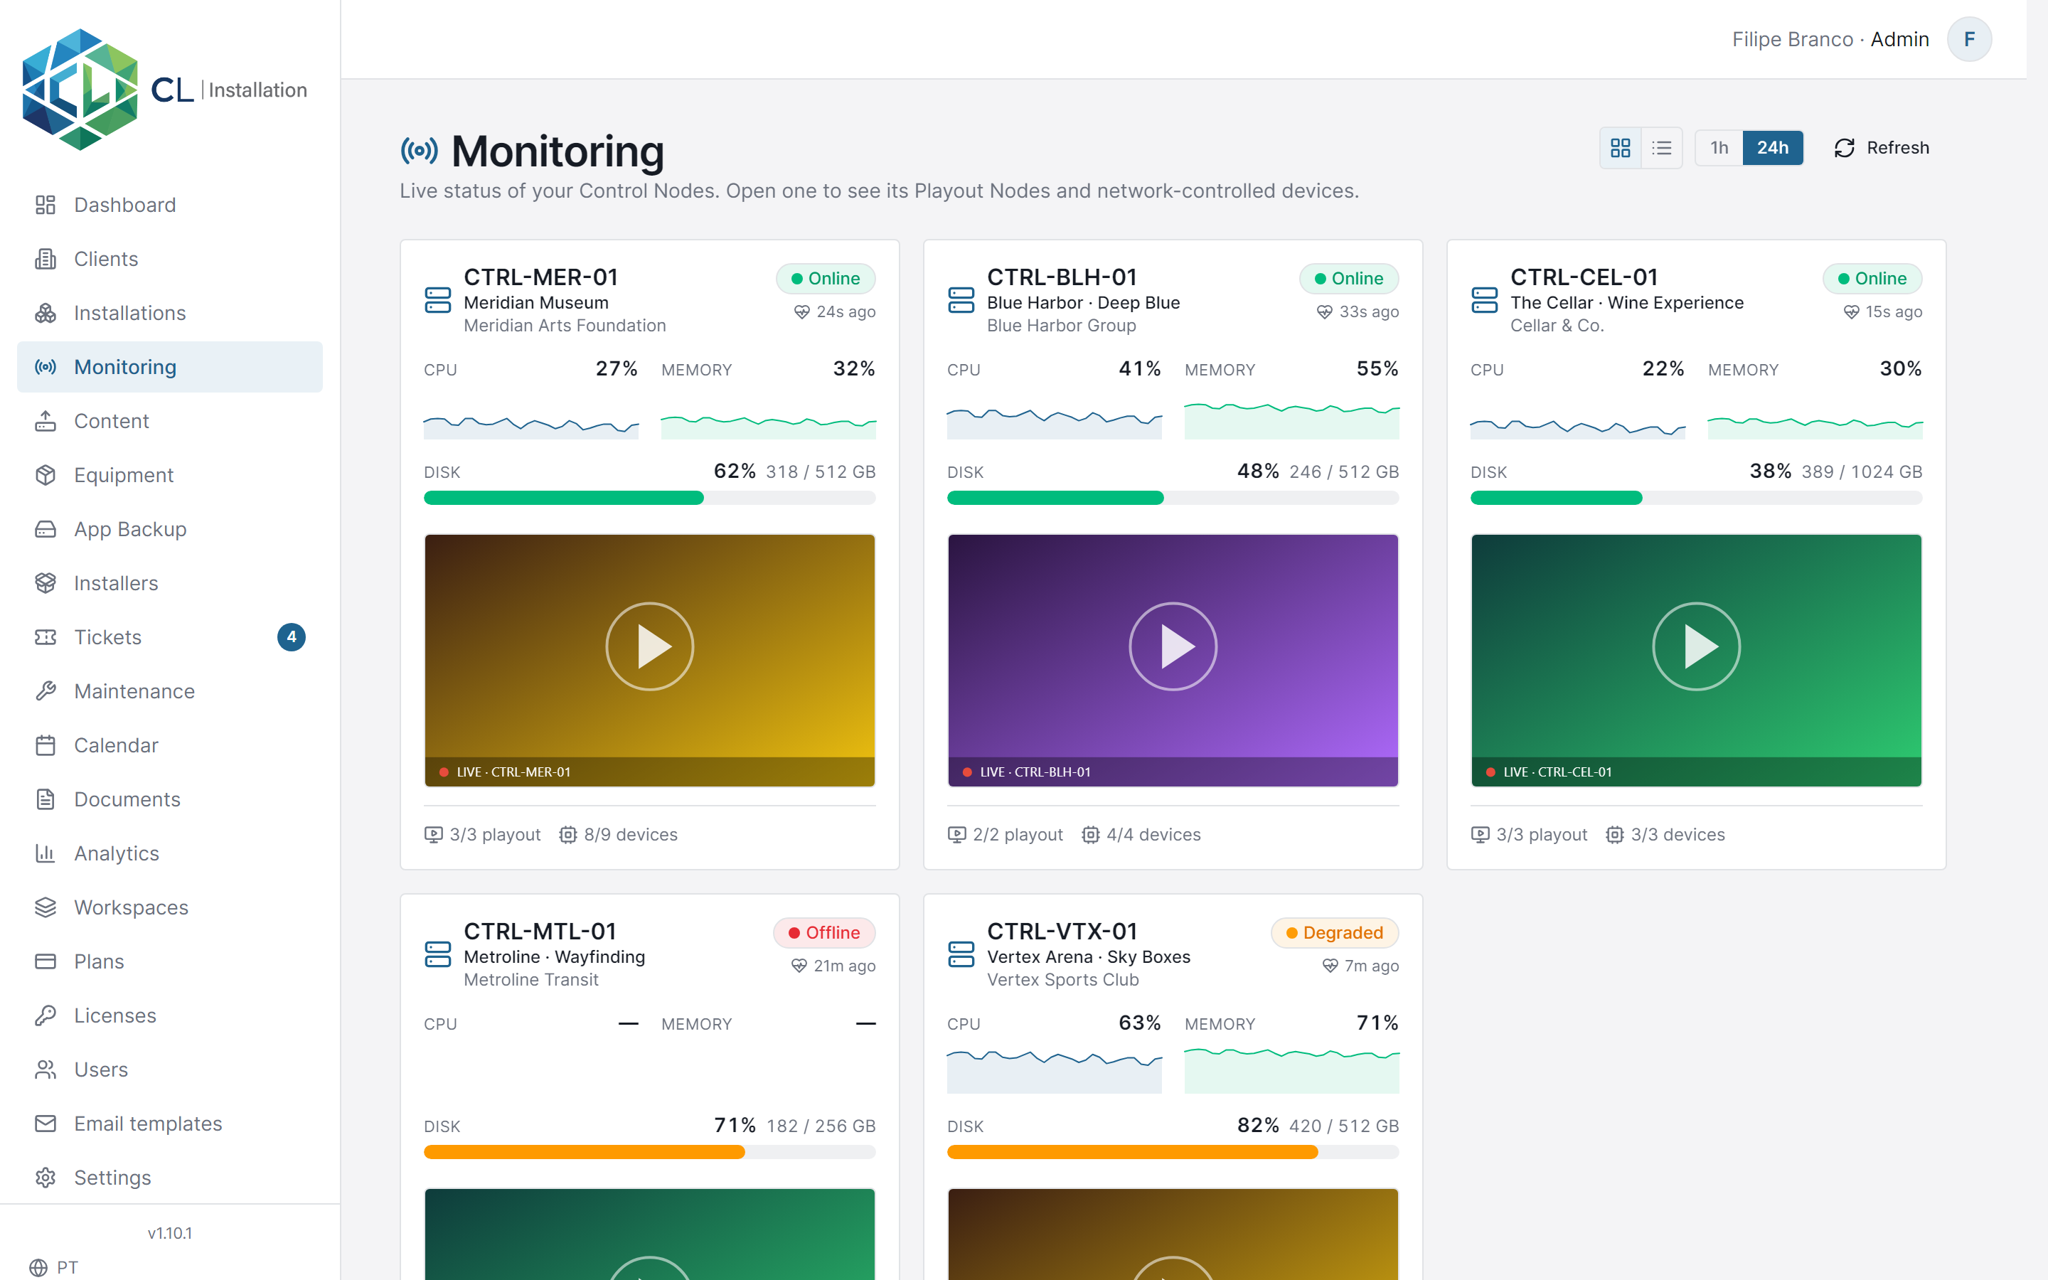Screen dimensions: 2048x1280
Task: Play the CTRL-BLH-01 live preview
Action: [x=1172, y=647]
